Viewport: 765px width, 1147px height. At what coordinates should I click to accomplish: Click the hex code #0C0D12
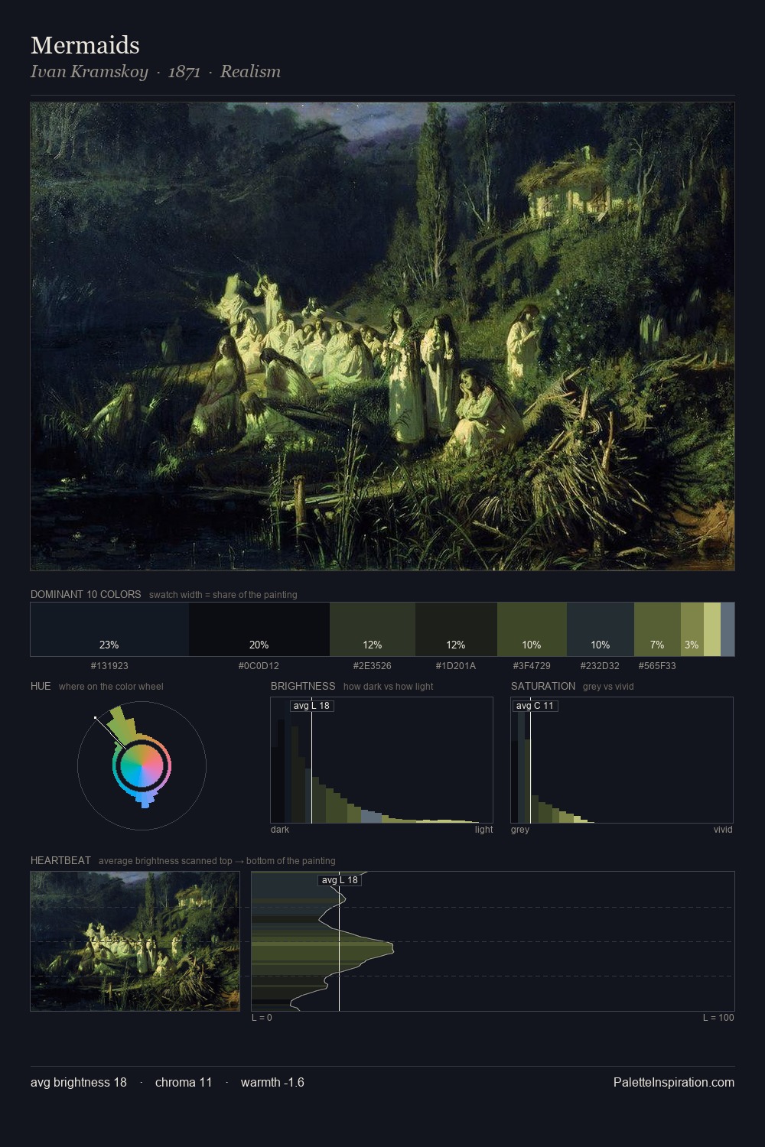259,666
